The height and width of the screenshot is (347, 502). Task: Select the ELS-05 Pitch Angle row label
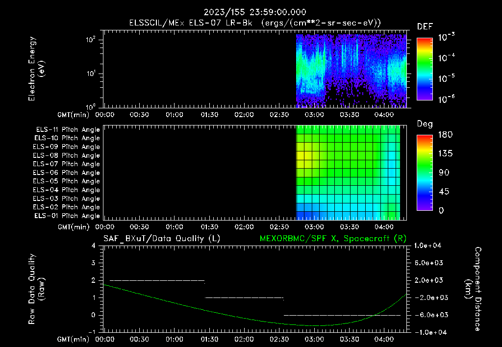point(66,181)
